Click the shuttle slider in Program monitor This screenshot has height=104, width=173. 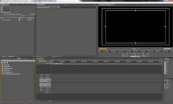click(136, 55)
